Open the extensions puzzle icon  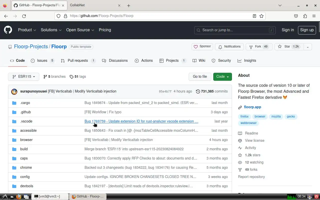[x=305, y=16]
